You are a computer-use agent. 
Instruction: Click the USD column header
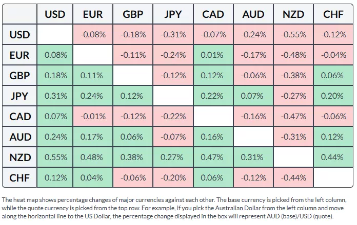click(x=55, y=15)
